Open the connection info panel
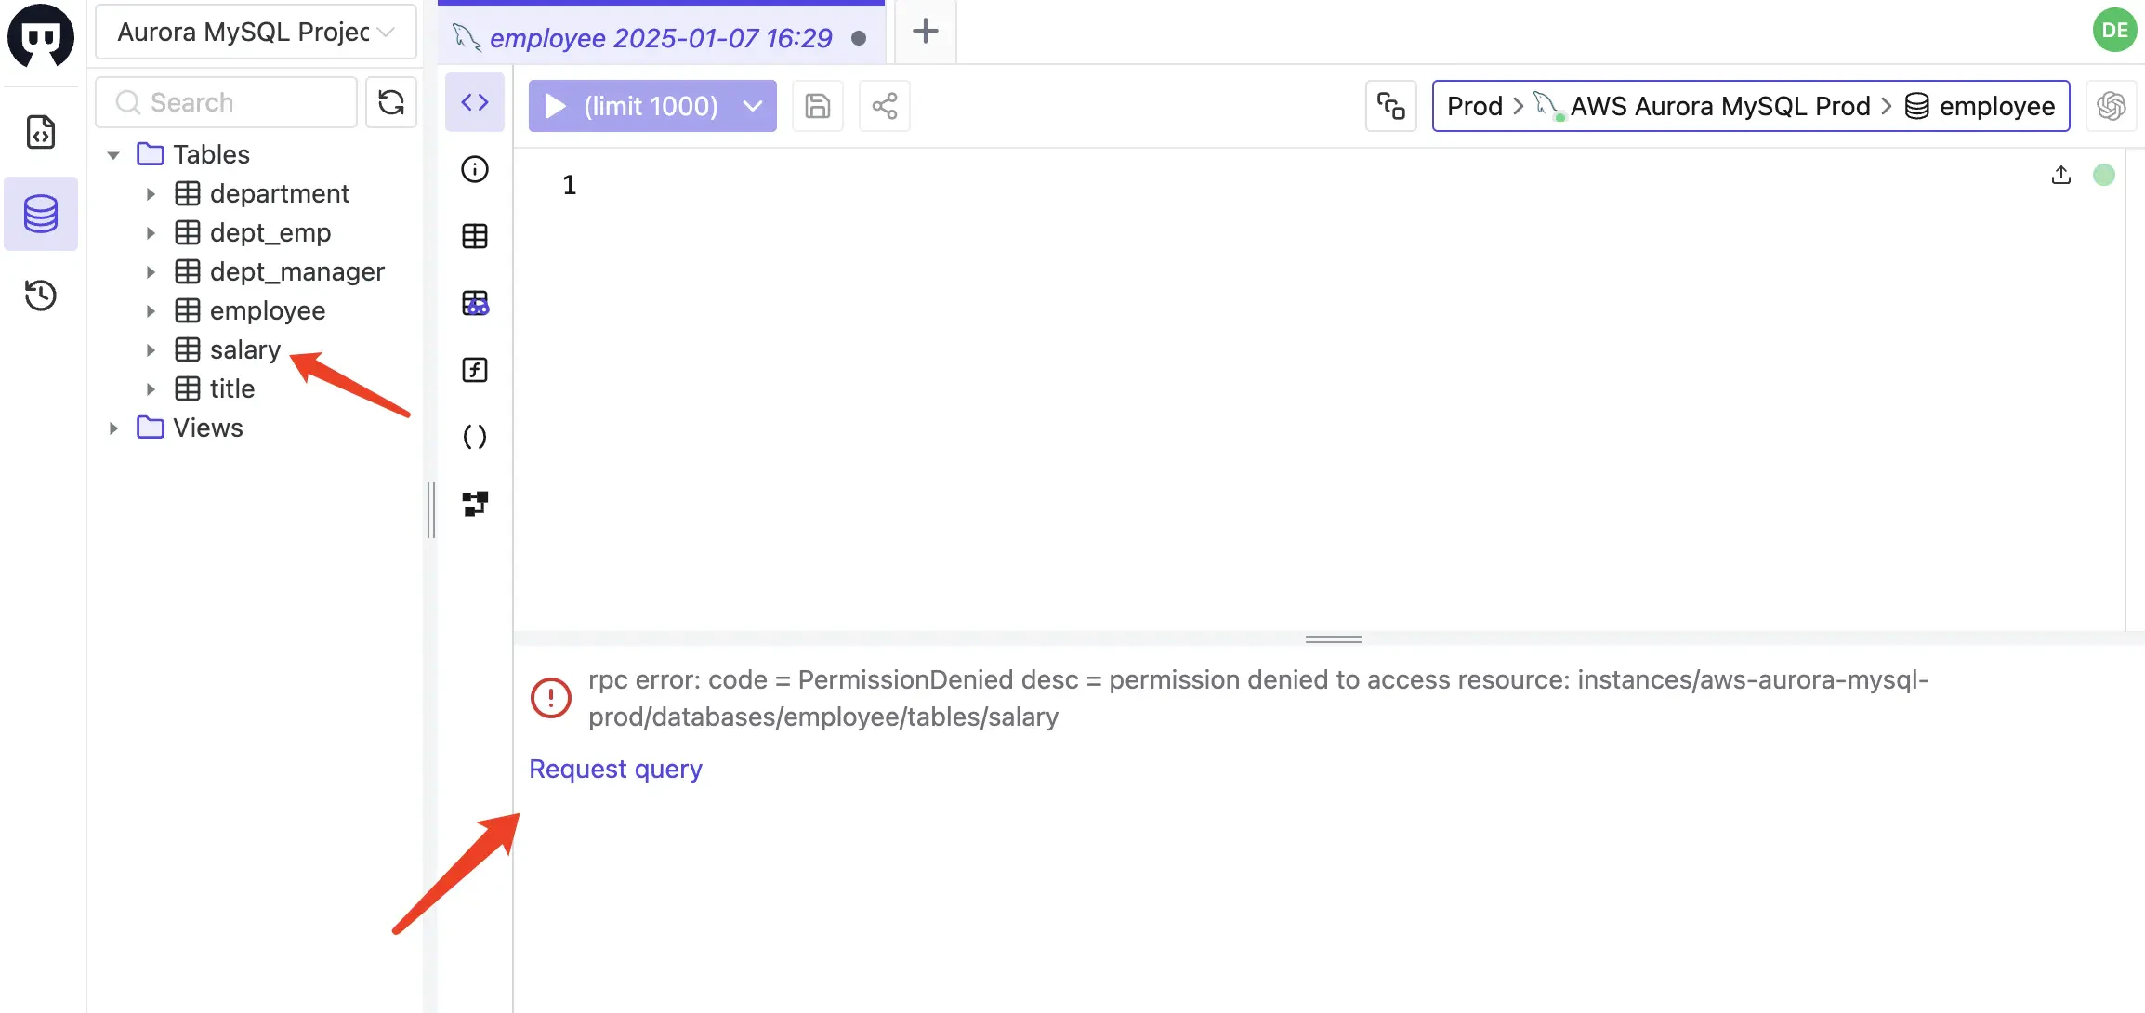Image resolution: width=2145 pixels, height=1013 pixels. pos(475,170)
